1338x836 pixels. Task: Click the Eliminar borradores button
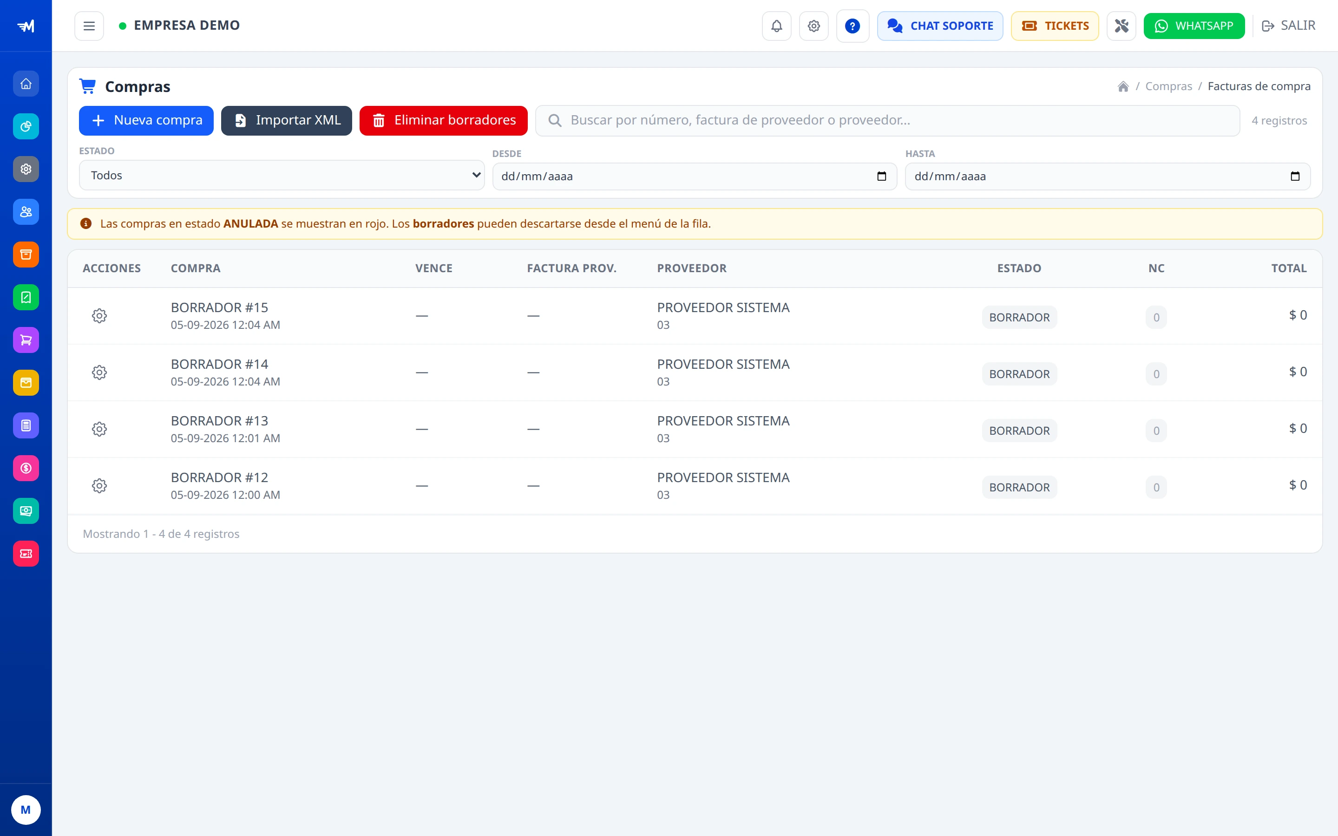click(443, 121)
